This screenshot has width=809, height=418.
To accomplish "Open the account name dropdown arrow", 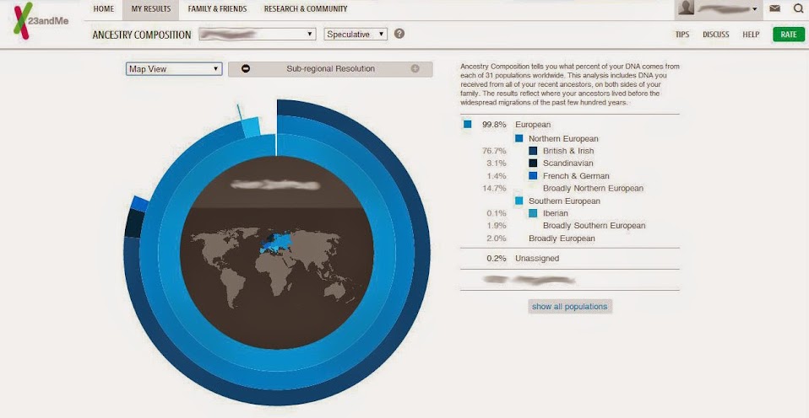I will (754, 9).
